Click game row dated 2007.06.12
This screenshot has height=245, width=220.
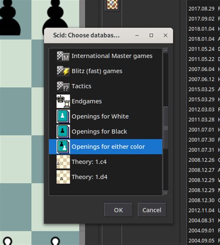pyautogui.click(x=204, y=79)
